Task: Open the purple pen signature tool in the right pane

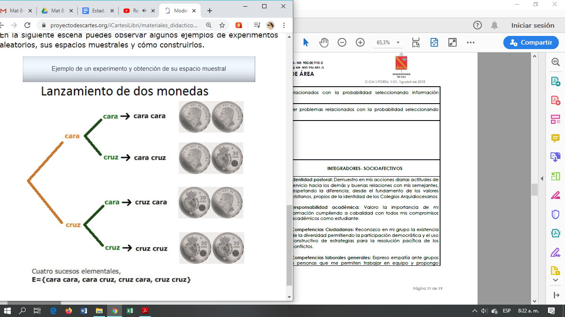Action: tap(555, 252)
